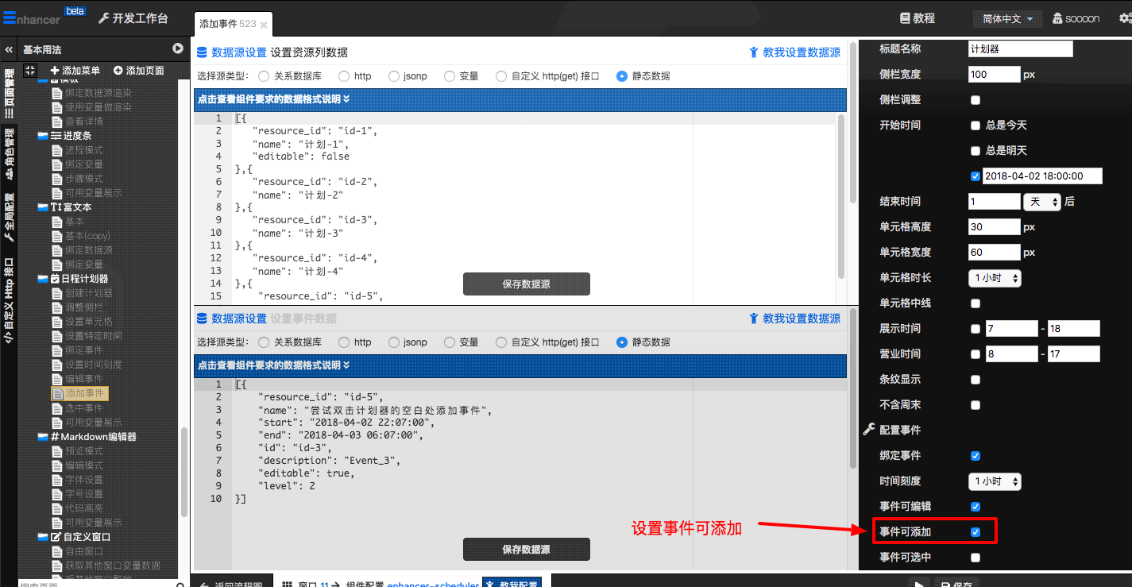Open the 单元格时长 dropdown showing 1小时
Screen dimensions: 1132x587
[x=995, y=278]
